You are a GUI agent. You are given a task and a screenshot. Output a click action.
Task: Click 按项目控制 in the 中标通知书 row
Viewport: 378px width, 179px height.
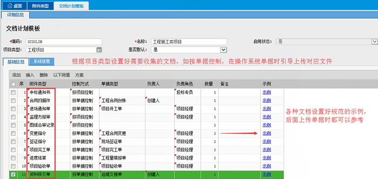click(82, 92)
